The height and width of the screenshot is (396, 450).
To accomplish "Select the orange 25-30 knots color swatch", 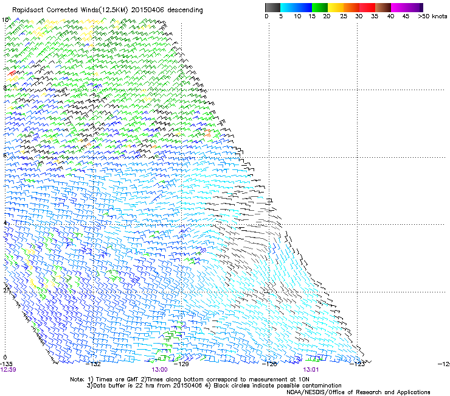I will (x=351, y=7).
